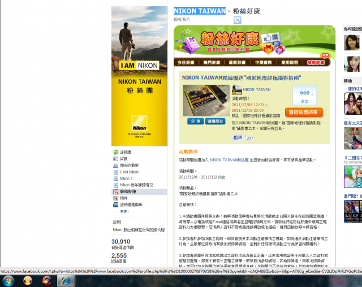The width and height of the screenshot is (362, 287).
Task: Select 塗鴉牆進階版 in sidebar
Action: pos(131,205)
